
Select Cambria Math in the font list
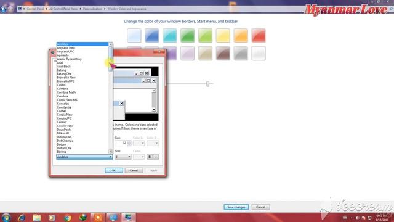tap(66, 92)
